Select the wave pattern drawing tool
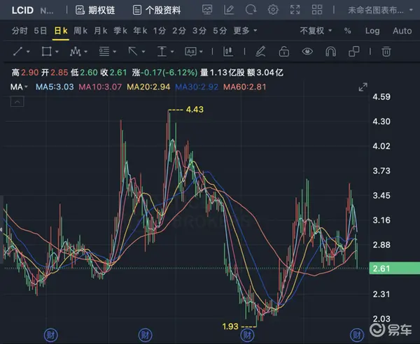 (x=76, y=51)
